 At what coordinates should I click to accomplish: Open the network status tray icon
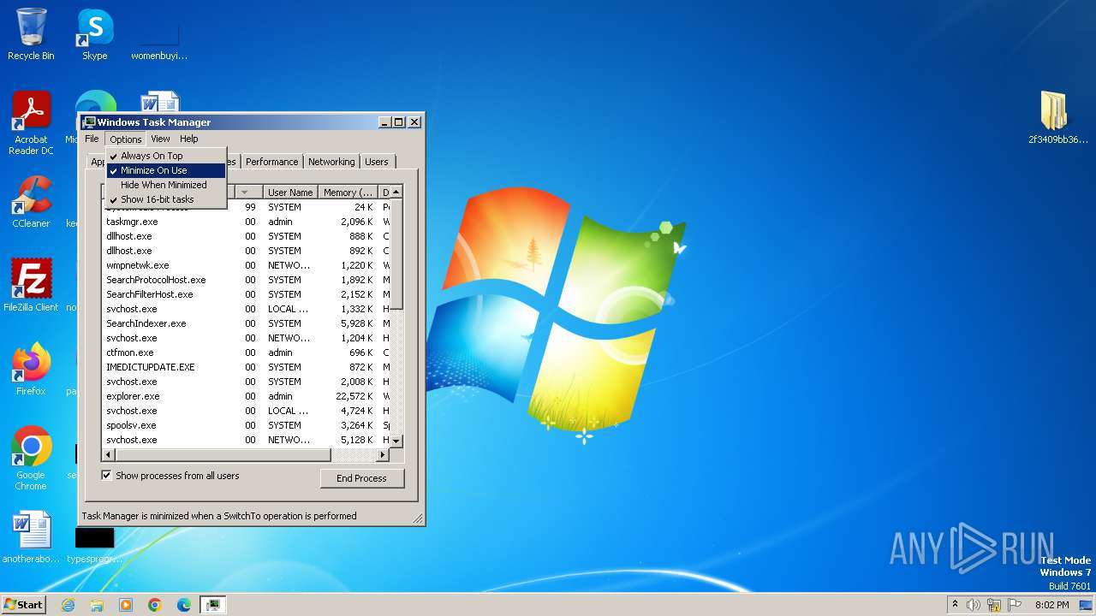tap(994, 605)
